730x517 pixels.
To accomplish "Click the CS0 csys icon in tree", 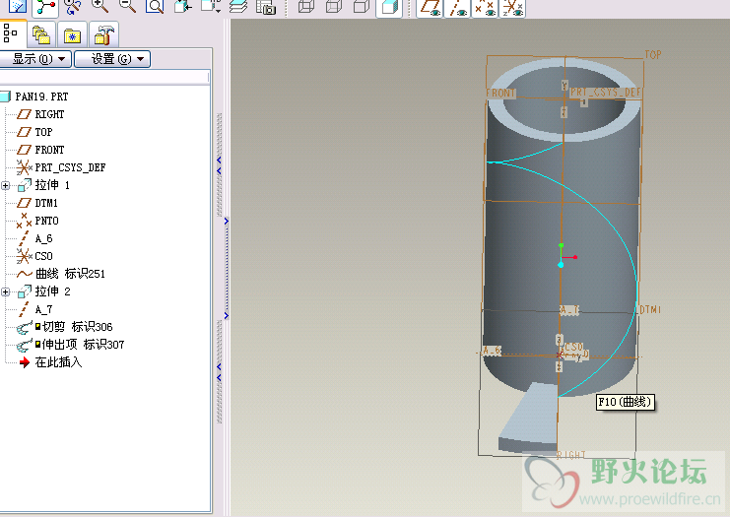I will pyautogui.click(x=24, y=256).
